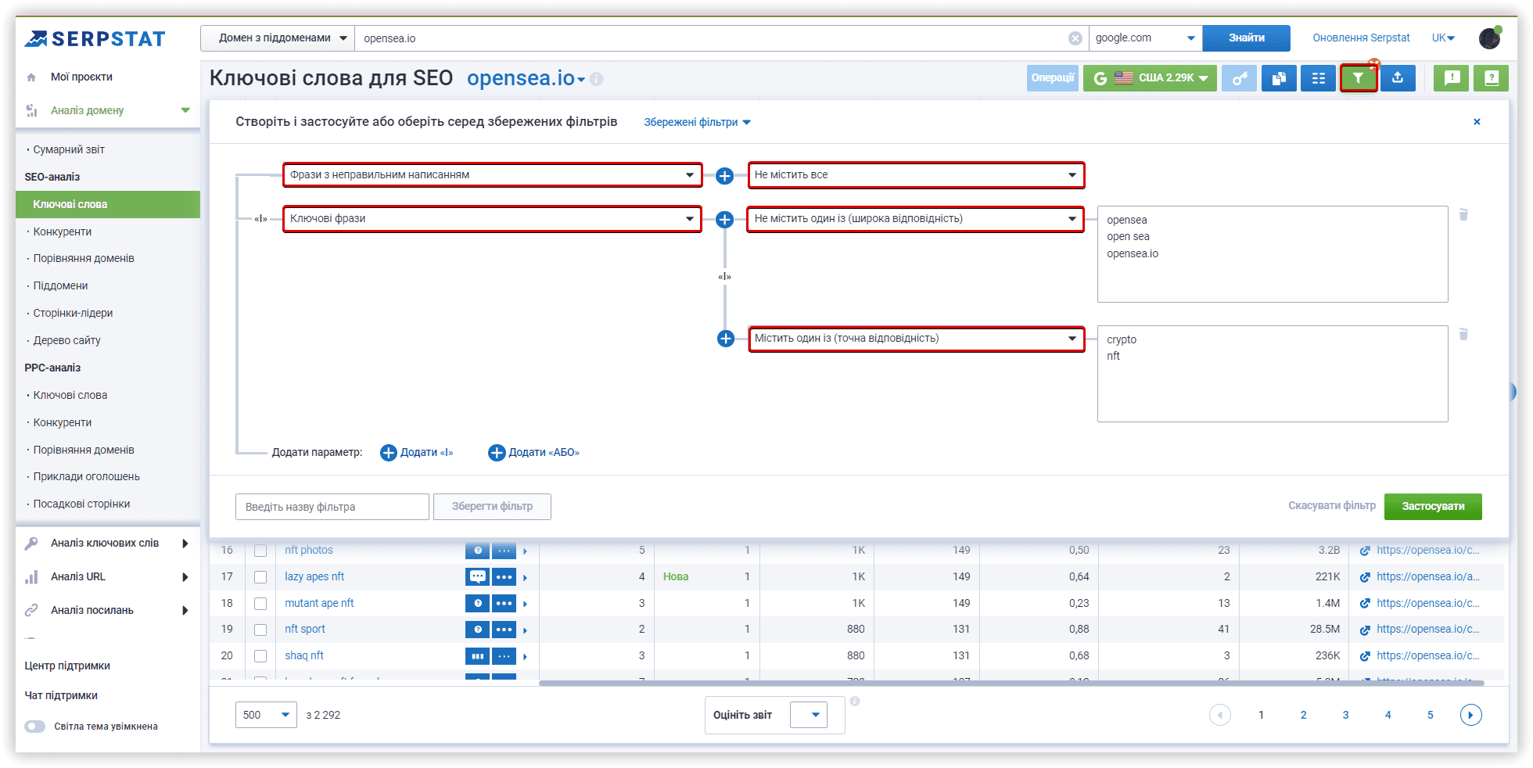Open external link for lazy apes nft

[x=1365, y=577]
